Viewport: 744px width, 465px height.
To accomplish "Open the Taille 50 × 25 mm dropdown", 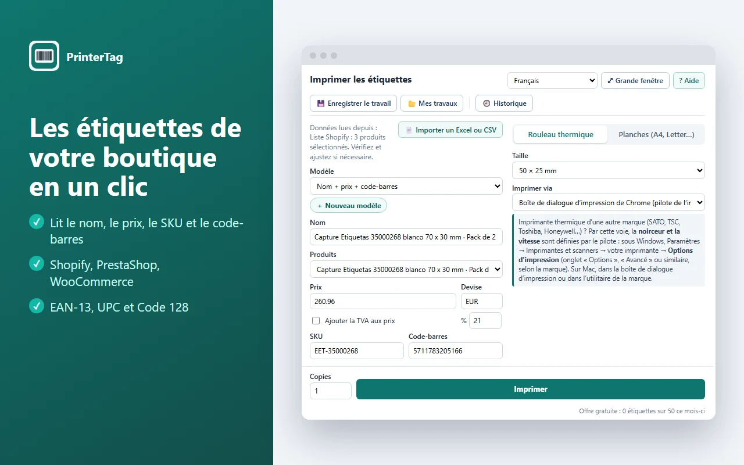I will (x=609, y=171).
